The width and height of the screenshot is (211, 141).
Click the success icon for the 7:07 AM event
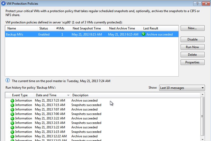pos(12,109)
